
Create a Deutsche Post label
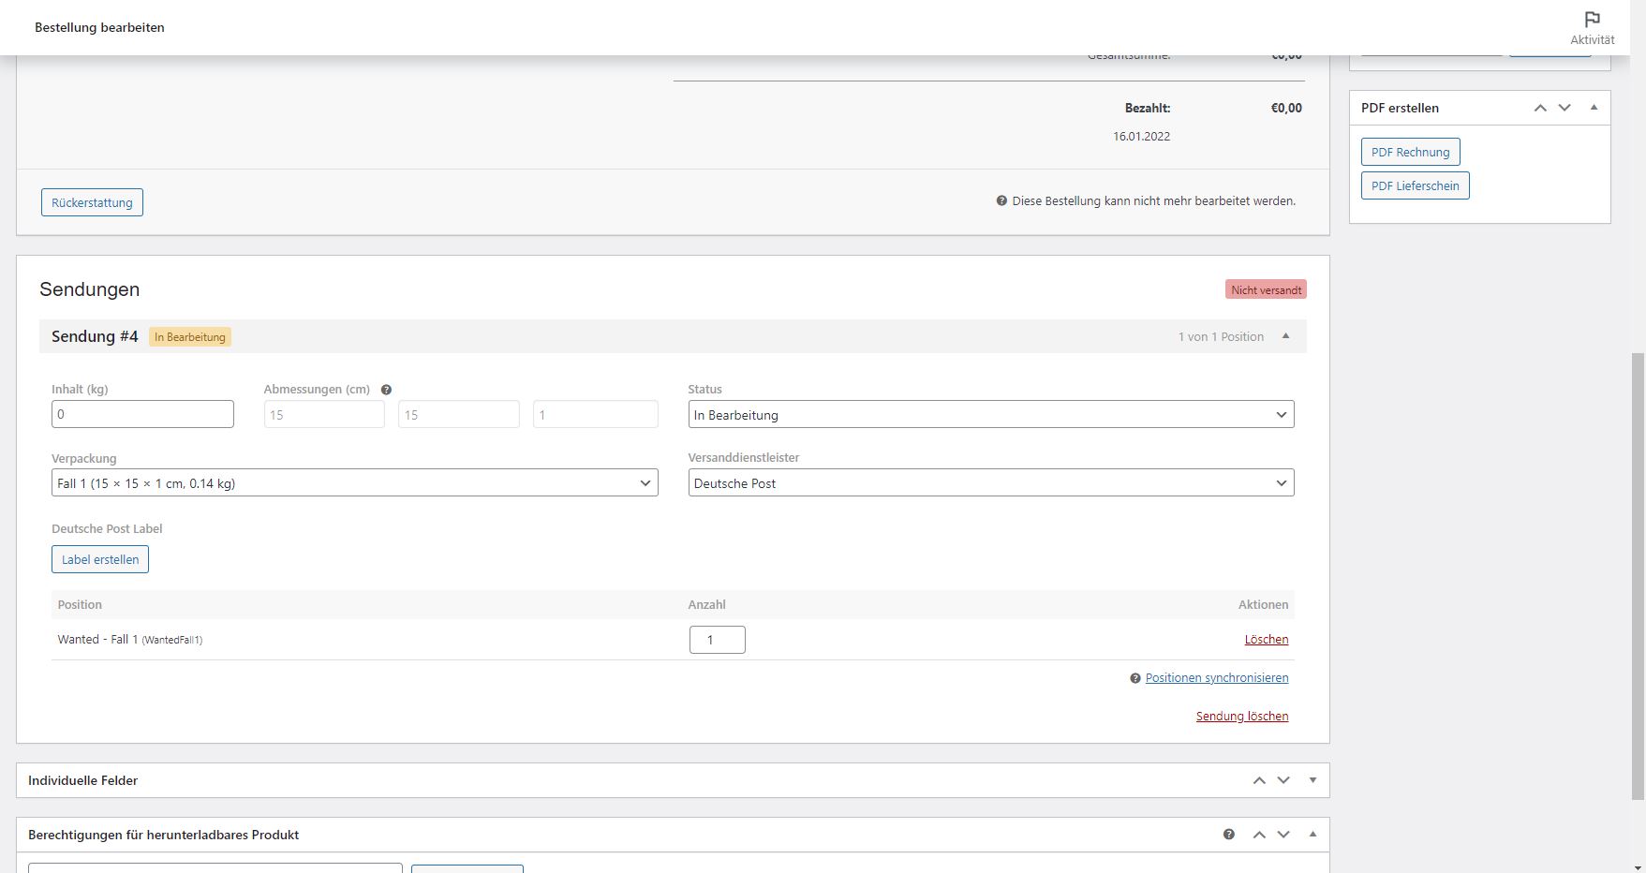(100, 559)
